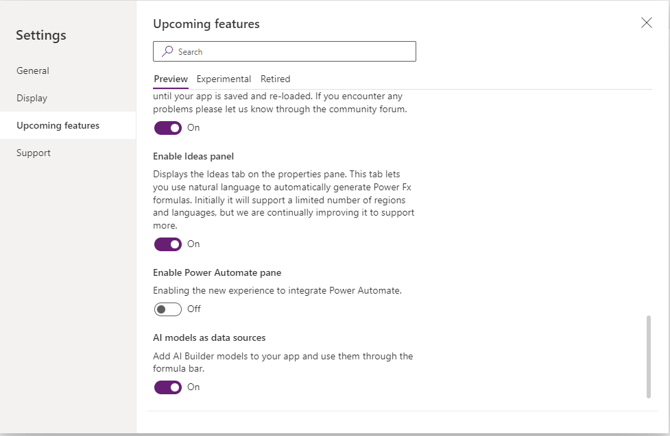Screen dimensions: 670x436
Task: Click the search magnifier icon
Action: [167, 51]
